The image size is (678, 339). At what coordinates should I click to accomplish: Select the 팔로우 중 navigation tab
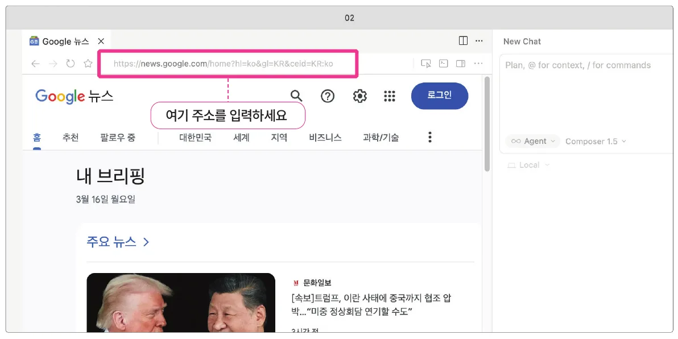118,138
